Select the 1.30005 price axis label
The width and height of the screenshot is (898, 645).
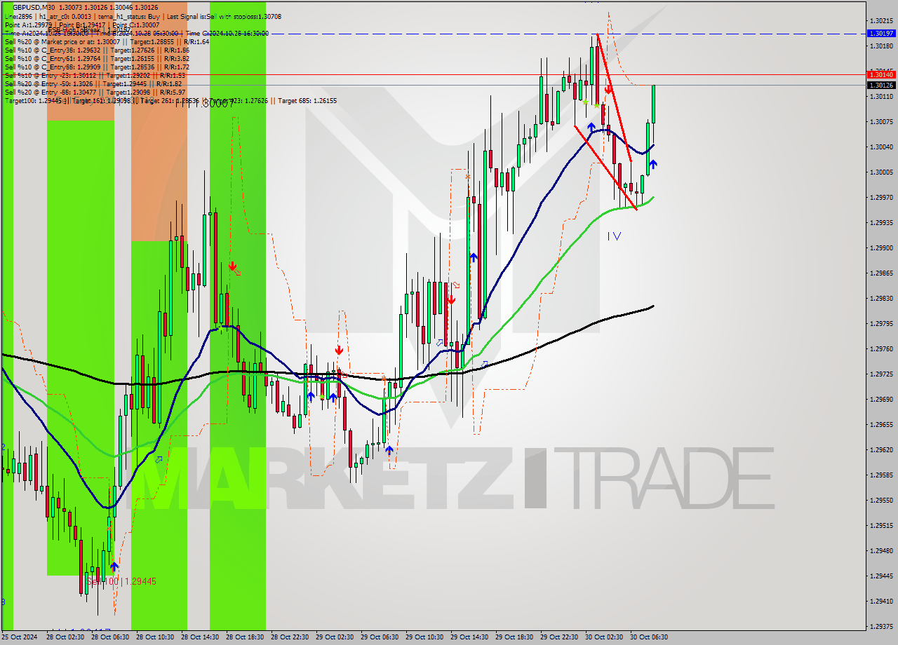pos(881,172)
